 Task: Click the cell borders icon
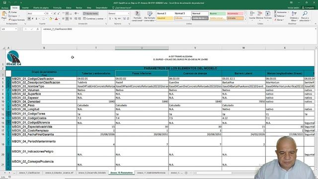click(43, 19)
